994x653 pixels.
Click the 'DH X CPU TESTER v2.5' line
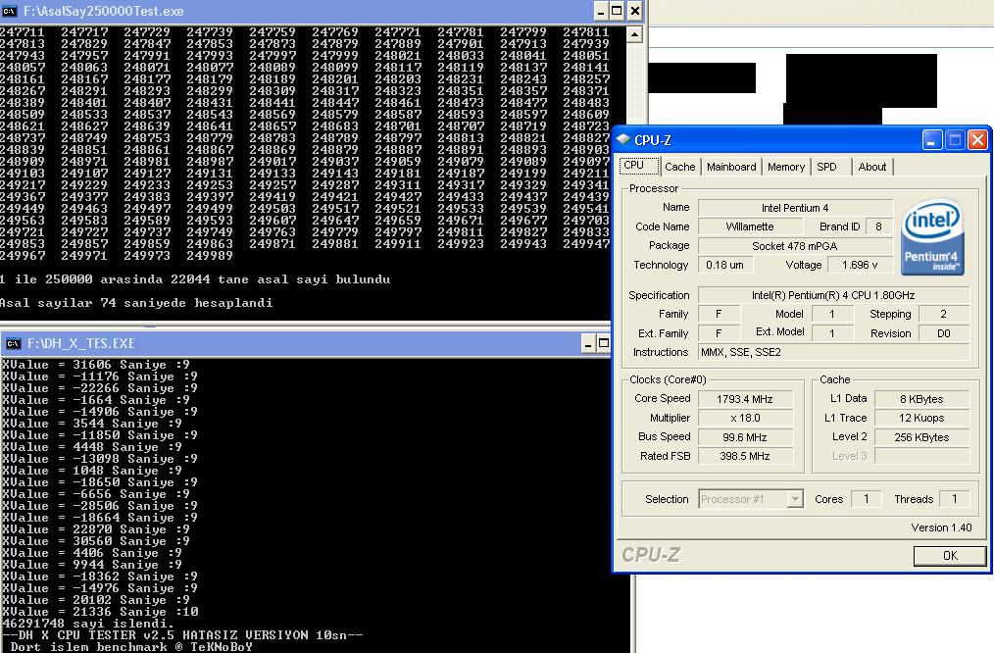click(182, 635)
